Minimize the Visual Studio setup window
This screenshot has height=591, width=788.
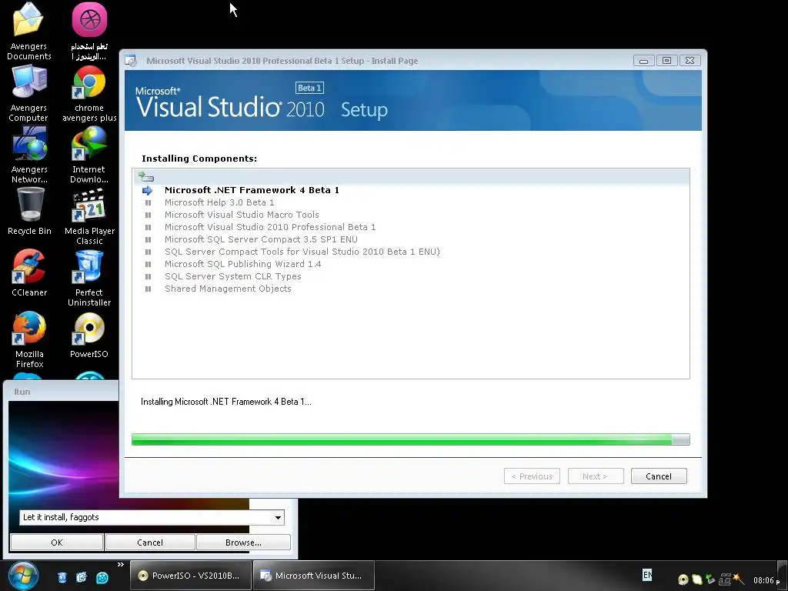(x=644, y=61)
